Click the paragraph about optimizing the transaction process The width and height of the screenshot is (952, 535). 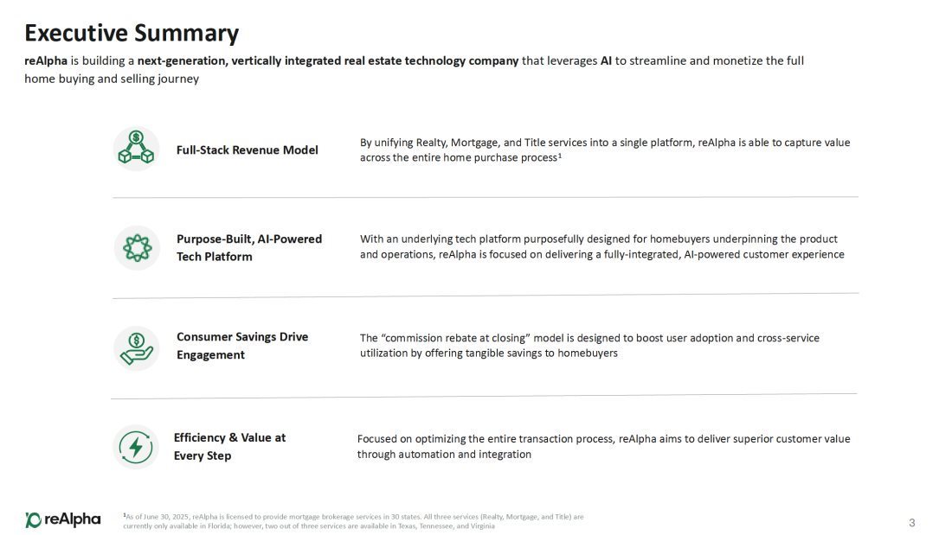pyautogui.click(x=603, y=446)
